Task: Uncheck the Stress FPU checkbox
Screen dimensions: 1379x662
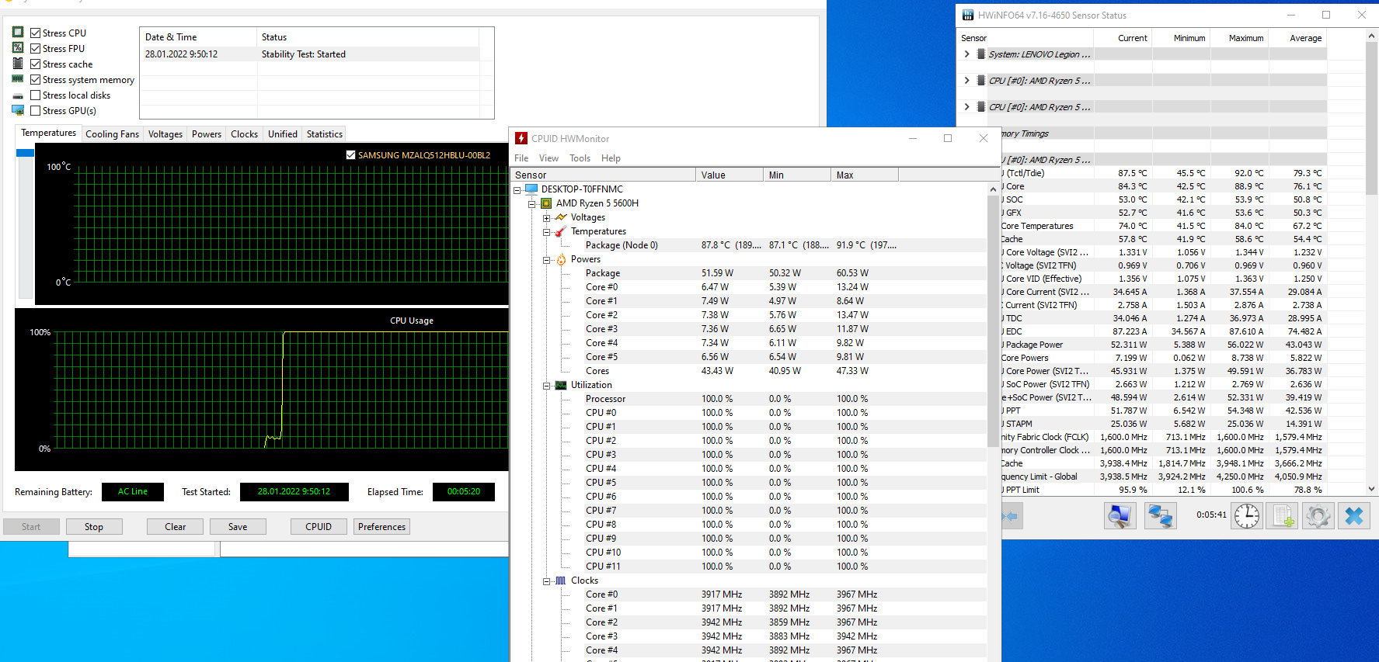Action: 36,48
